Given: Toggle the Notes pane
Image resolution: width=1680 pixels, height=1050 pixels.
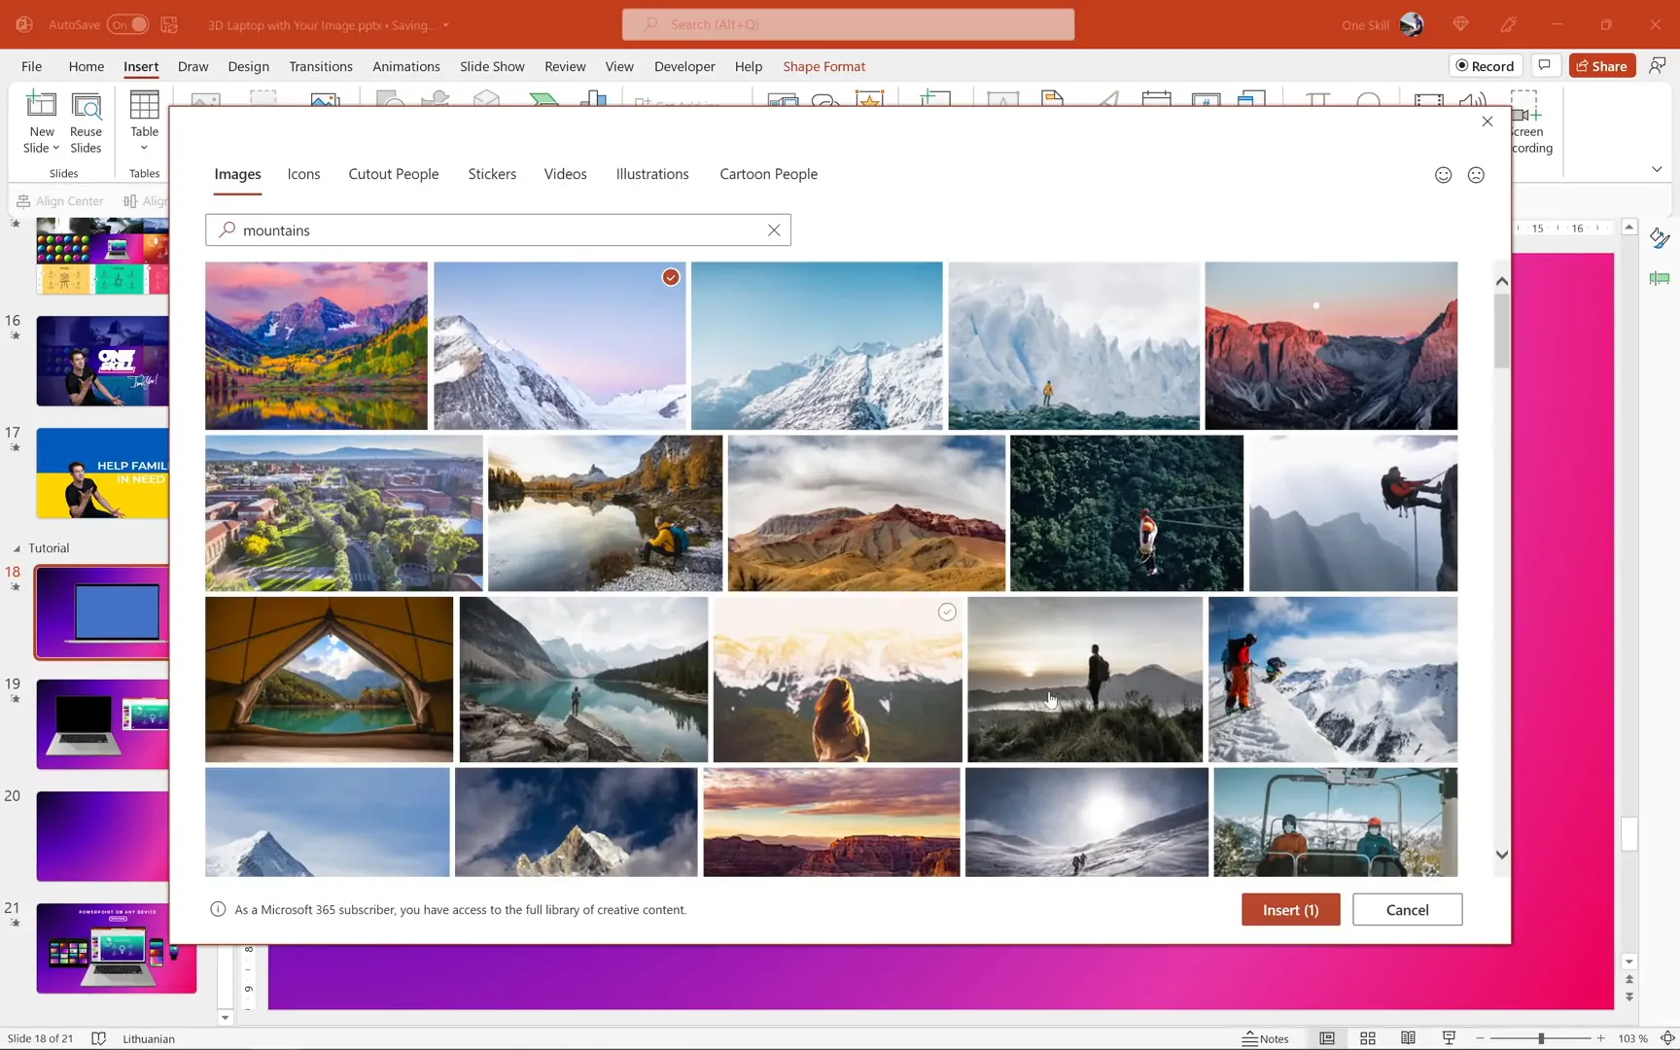Looking at the screenshot, I should click(1265, 1038).
